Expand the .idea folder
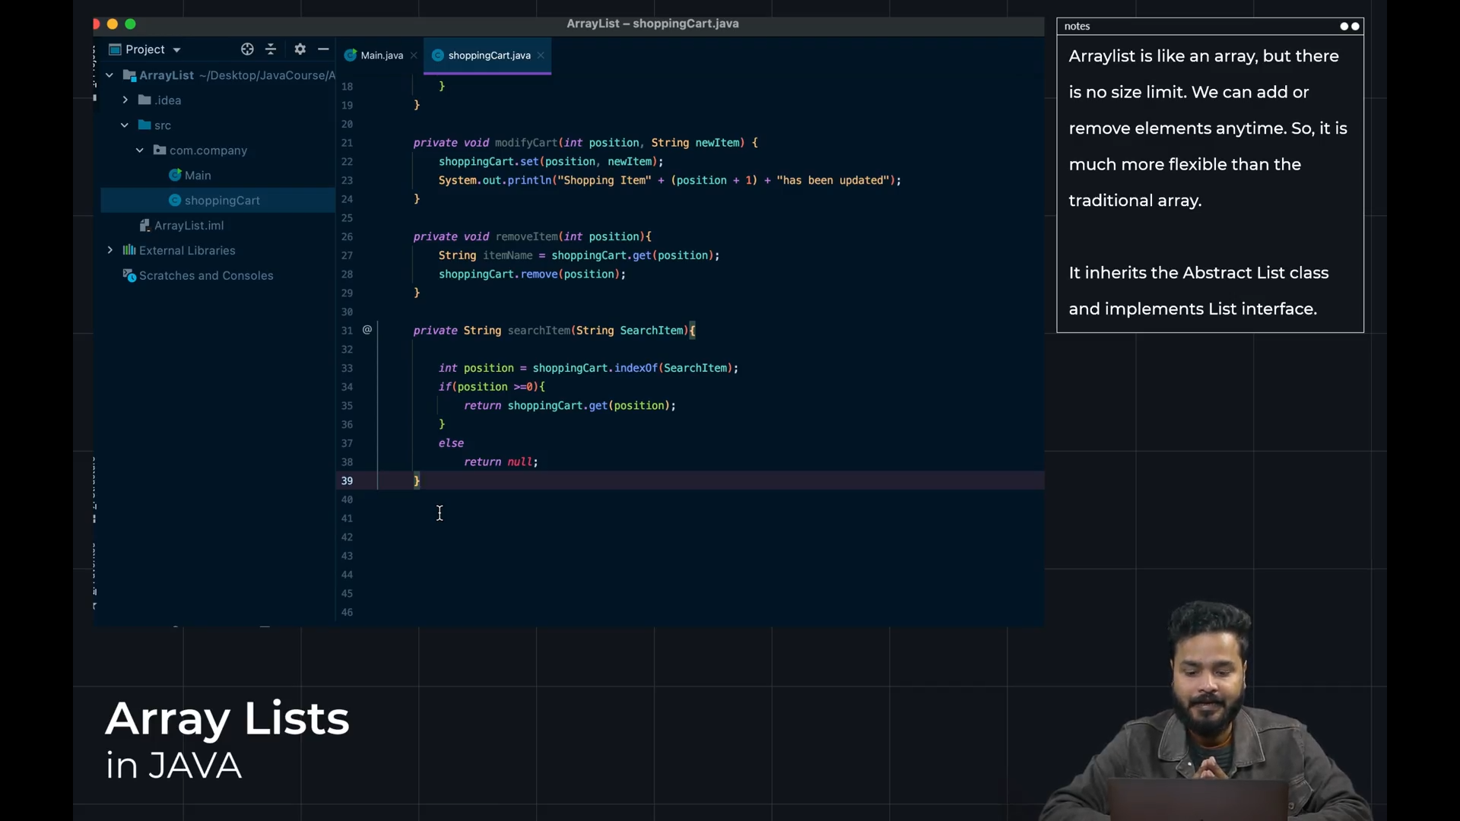 (x=125, y=100)
